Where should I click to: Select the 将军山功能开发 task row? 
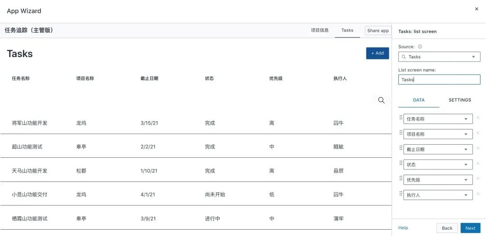click(196, 123)
